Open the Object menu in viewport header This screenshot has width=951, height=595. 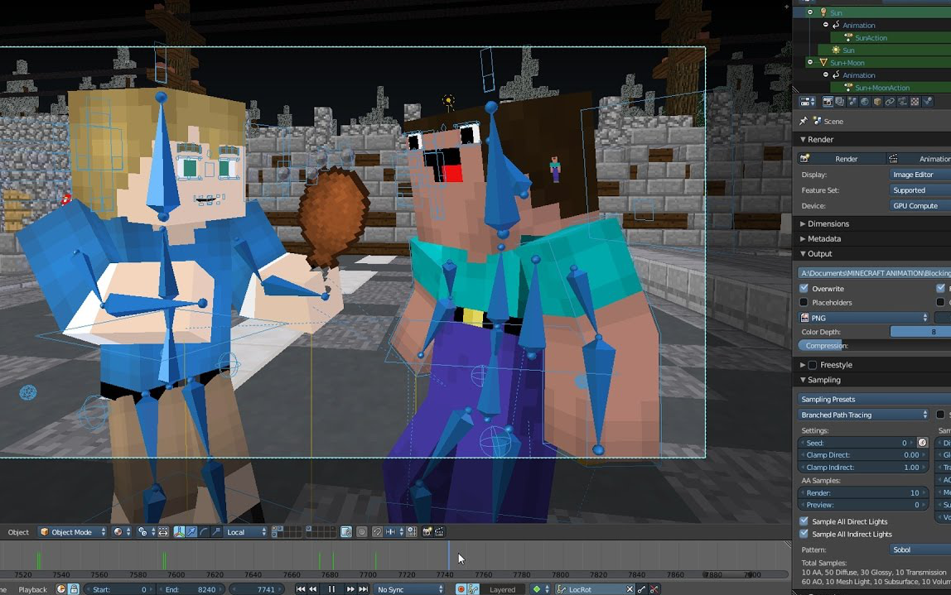[18, 532]
